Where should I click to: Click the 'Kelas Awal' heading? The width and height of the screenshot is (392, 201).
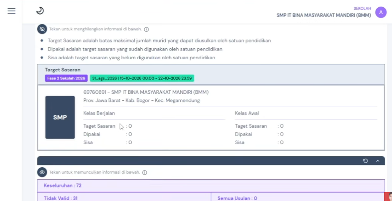click(247, 113)
